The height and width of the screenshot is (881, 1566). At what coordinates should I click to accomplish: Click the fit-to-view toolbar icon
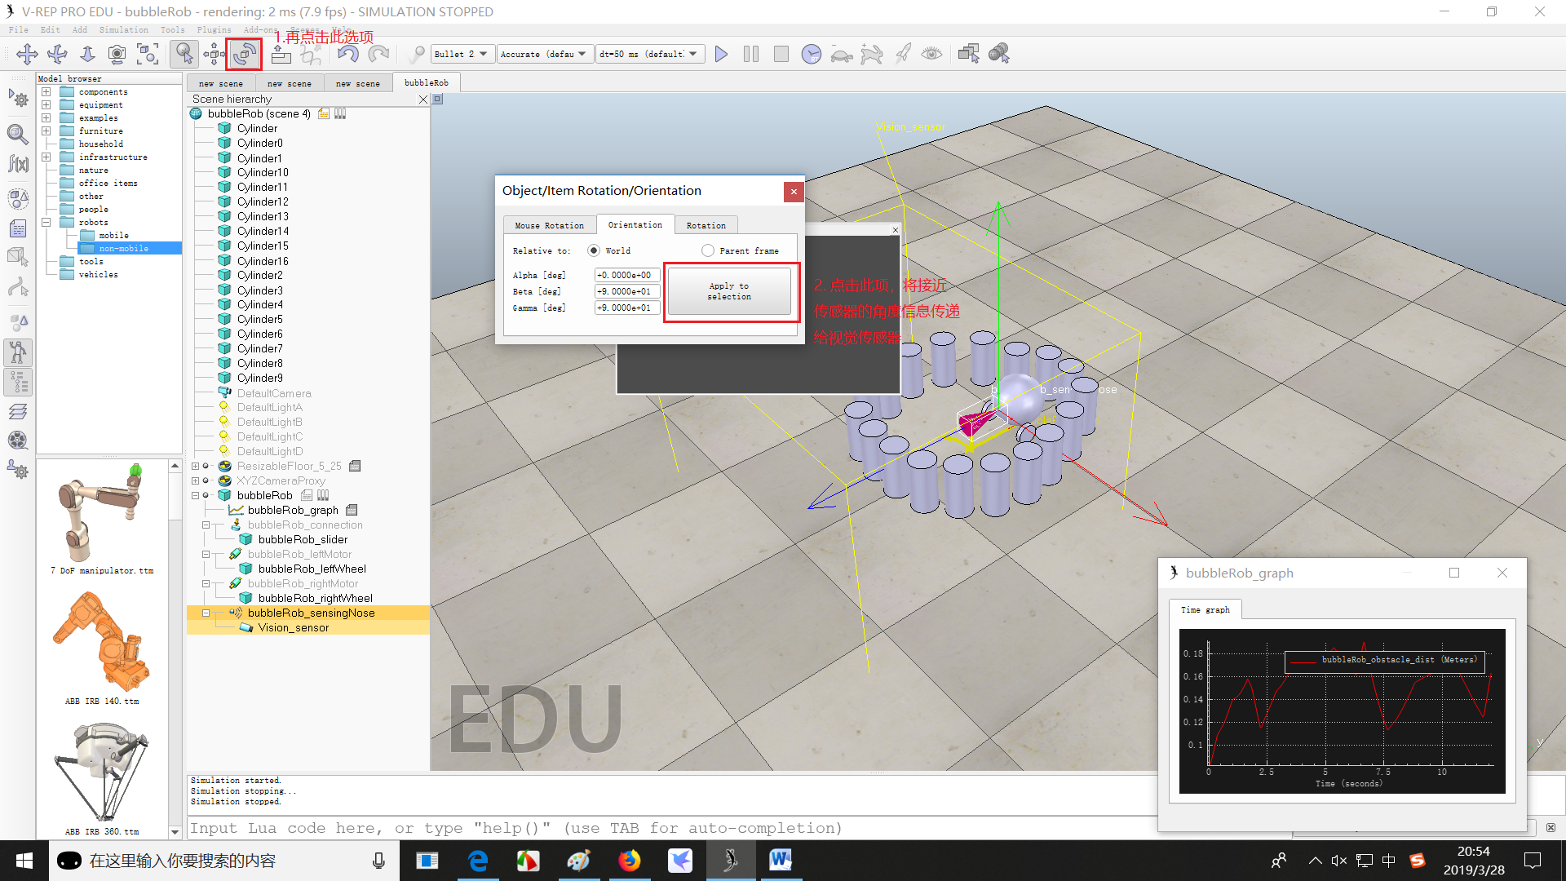[148, 55]
